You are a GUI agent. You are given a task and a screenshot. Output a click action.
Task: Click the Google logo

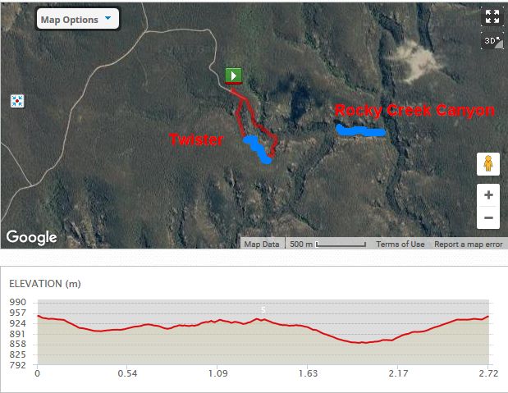click(32, 237)
